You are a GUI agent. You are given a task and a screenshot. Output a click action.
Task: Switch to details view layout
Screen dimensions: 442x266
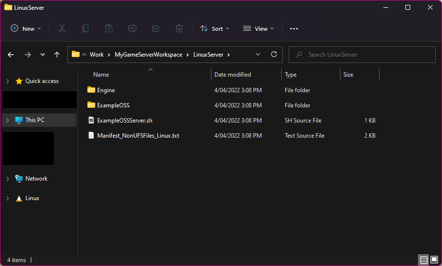coord(423,260)
